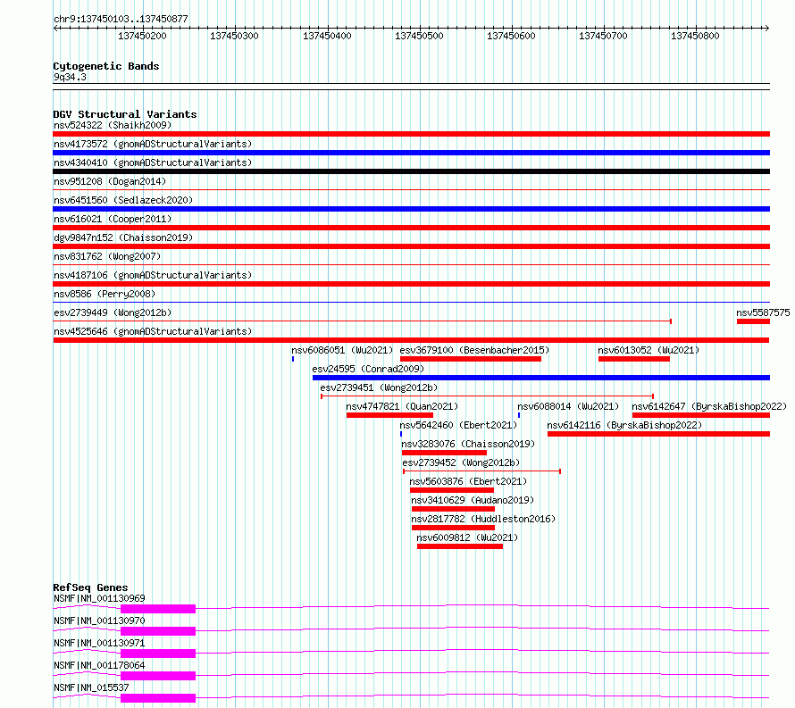Click the small blue nsv6088014 (Wu2021) marker

click(x=519, y=415)
